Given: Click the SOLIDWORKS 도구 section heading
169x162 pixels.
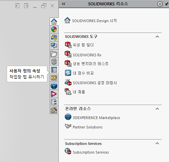Looking at the screenshot, I should point(81,37).
